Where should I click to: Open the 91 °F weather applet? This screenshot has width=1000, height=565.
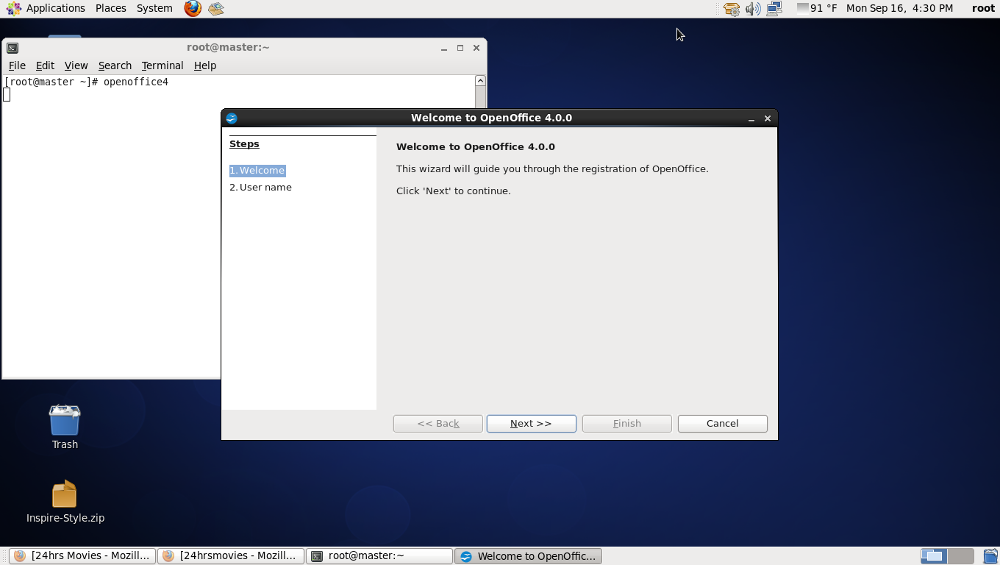point(817,9)
